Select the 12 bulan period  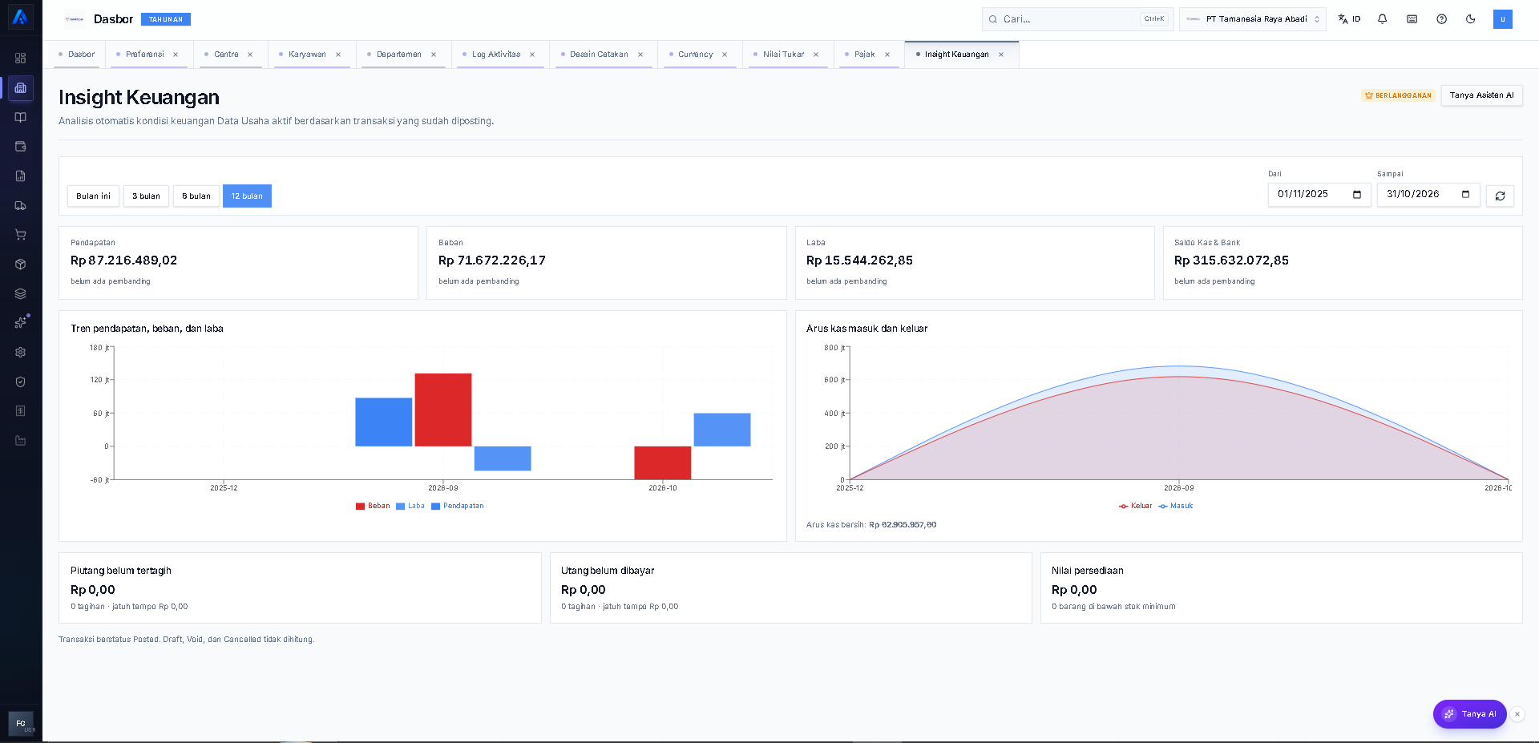pos(247,196)
